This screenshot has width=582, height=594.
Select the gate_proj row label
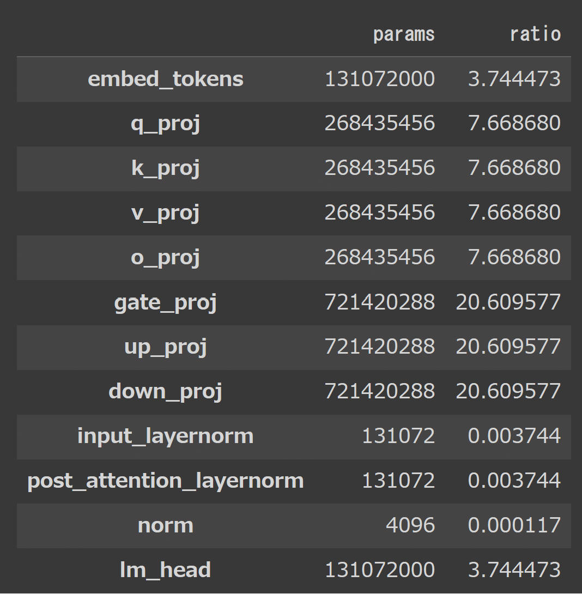click(x=166, y=302)
